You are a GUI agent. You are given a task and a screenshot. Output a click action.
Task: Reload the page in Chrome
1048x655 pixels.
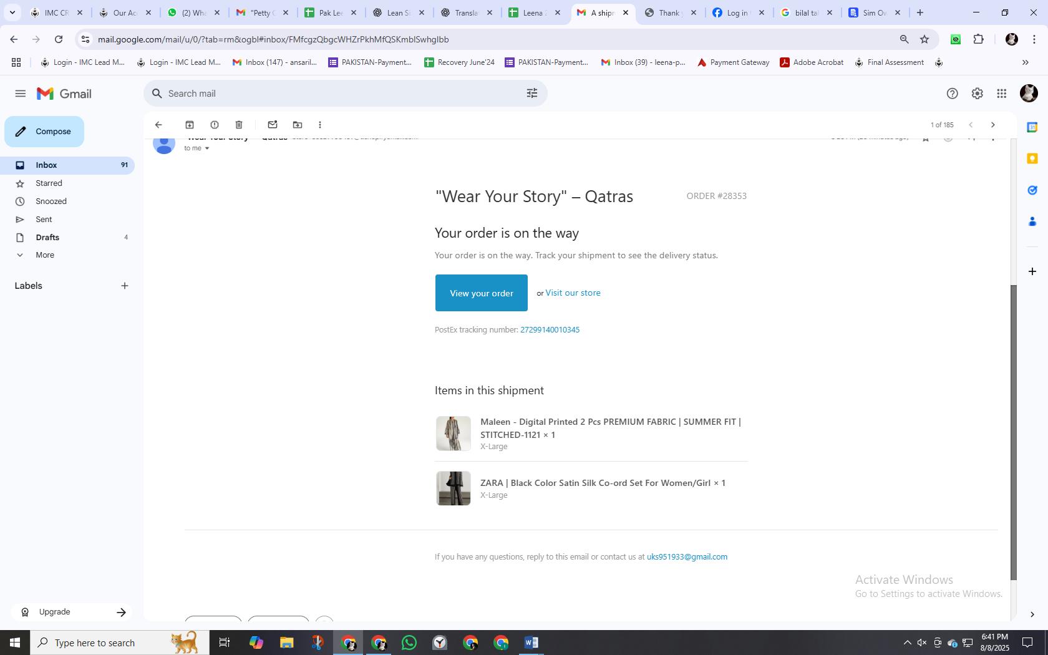point(59,39)
